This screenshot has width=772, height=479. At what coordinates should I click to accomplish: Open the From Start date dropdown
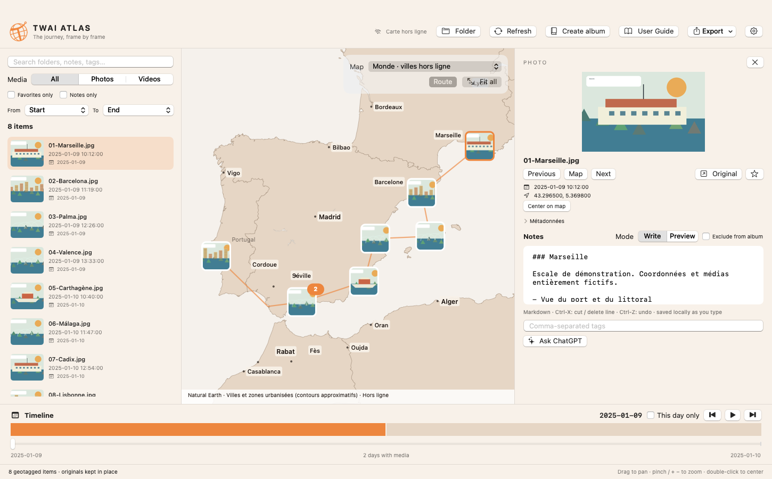(x=56, y=110)
